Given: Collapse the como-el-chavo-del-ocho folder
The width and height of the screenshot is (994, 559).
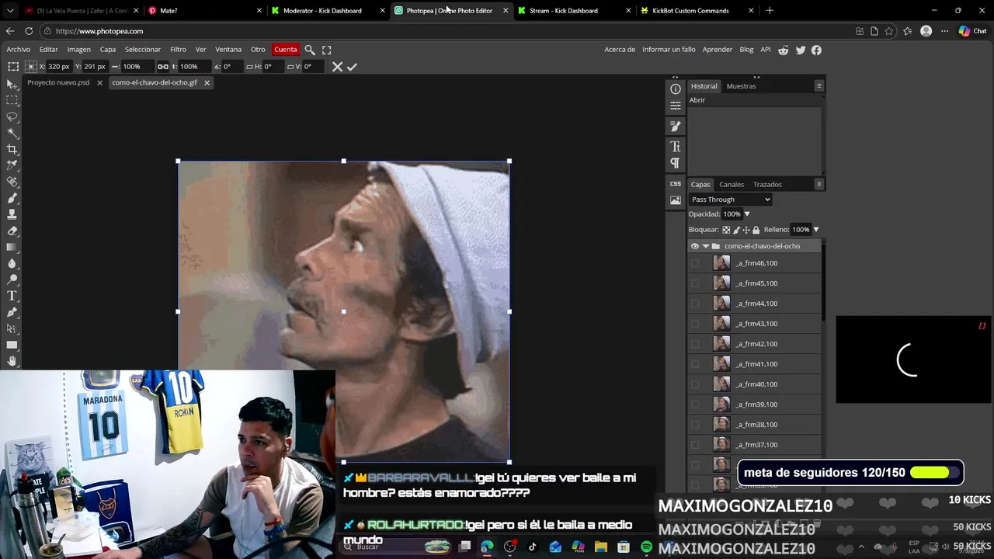Looking at the screenshot, I should click(705, 246).
